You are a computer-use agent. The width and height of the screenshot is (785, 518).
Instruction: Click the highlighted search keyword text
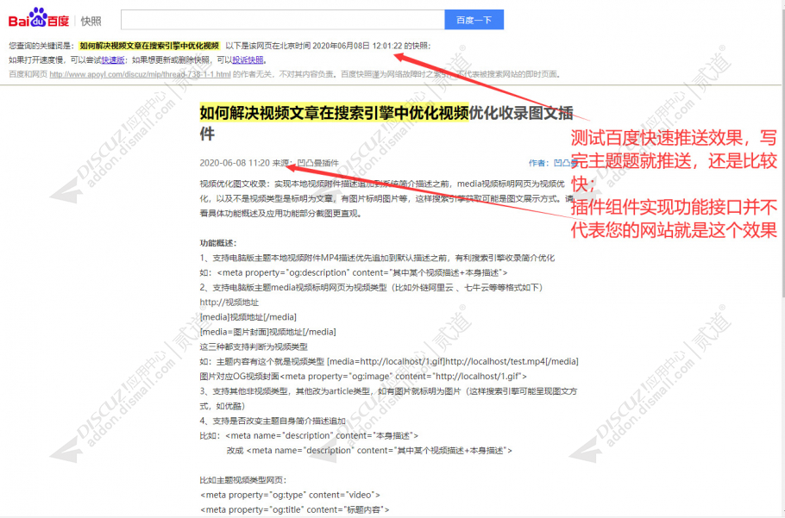[x=149, y=46]
